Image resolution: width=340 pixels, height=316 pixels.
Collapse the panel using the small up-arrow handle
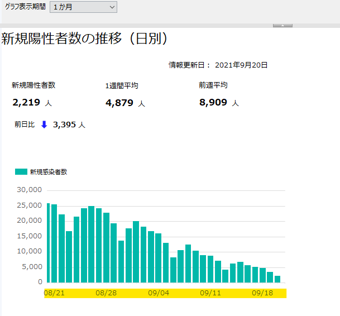coord(282,25)
